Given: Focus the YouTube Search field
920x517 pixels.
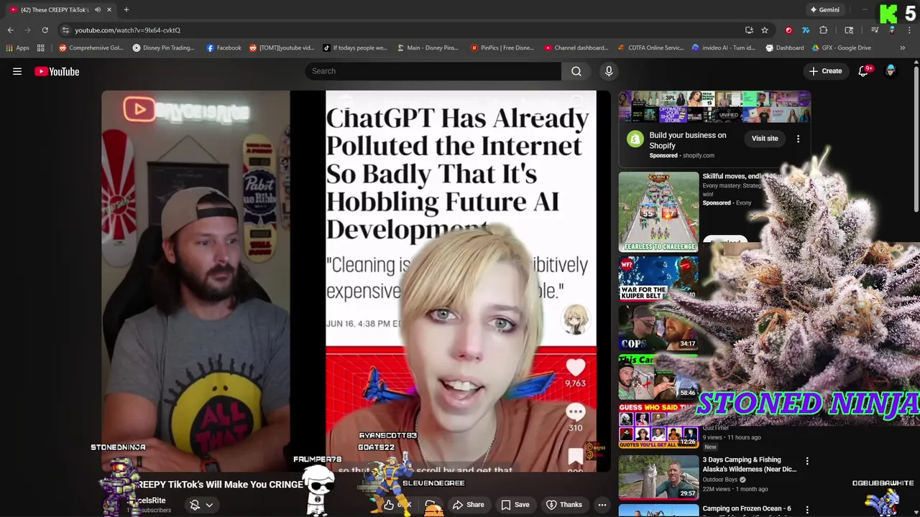Looking at the screenshot, I should click(x=433, y=71).
